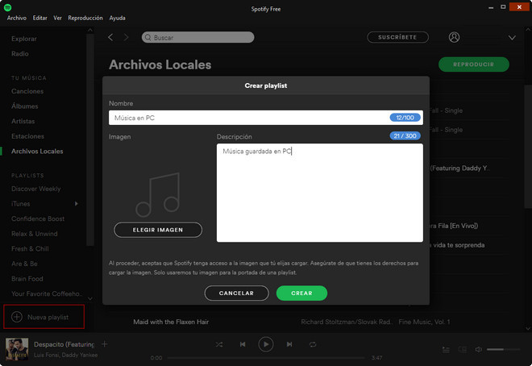Select Álbumes in the sidebar
532x366 pixels.
24,106
